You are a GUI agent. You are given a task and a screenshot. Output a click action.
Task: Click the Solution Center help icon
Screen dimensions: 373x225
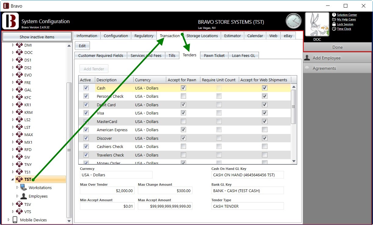[334, 15]
